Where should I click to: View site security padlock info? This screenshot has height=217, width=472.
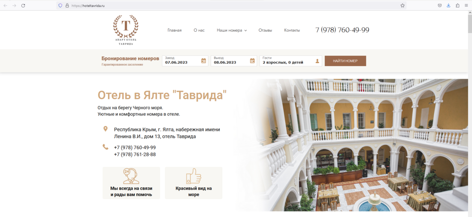click(67, 6)
